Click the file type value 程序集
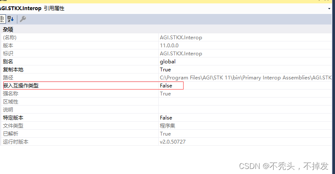This screenshot has height=174, width=335. click(167, 126)
